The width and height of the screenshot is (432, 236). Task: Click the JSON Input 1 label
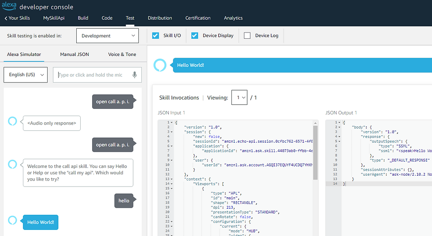(x=171, y=113)
